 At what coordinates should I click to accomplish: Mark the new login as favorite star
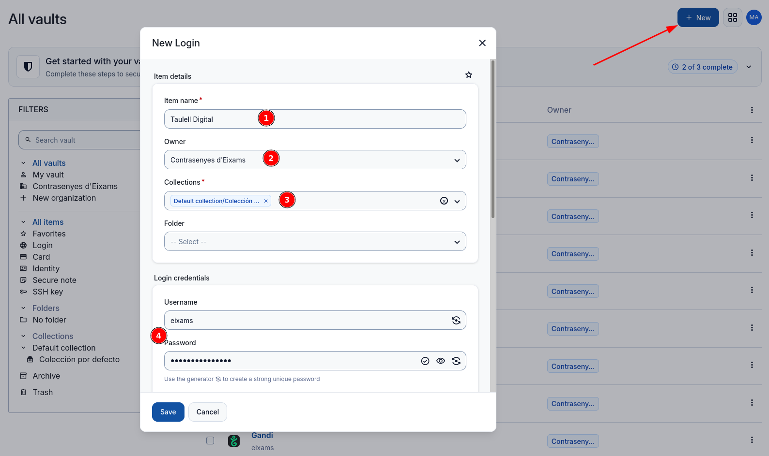point(469,75)
